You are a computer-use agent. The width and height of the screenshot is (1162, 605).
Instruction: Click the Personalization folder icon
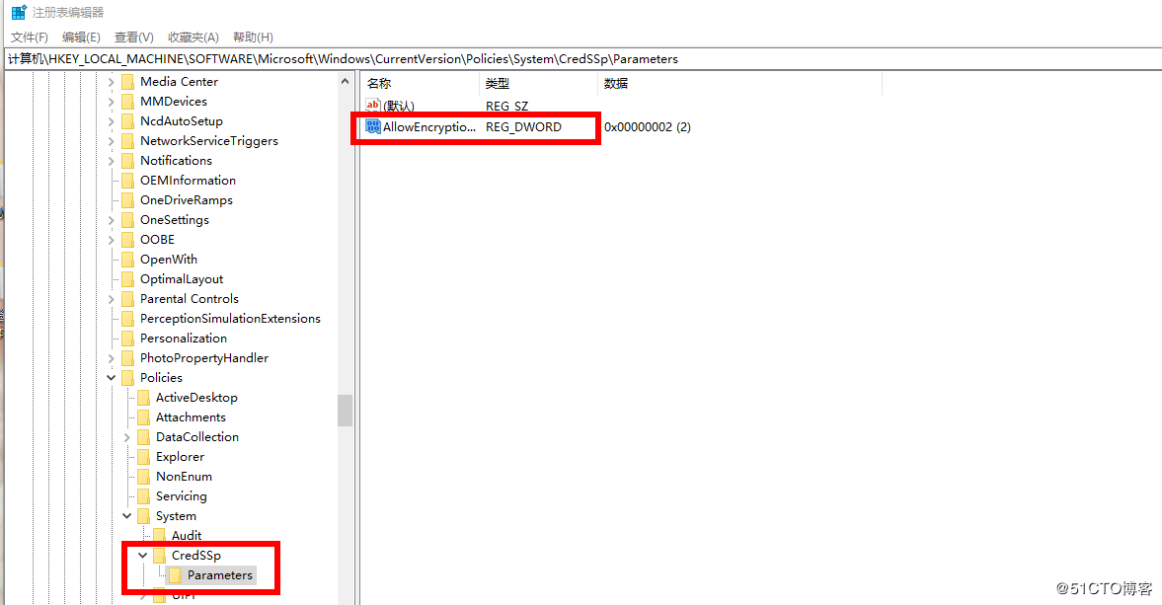click(x=127, y=339)
